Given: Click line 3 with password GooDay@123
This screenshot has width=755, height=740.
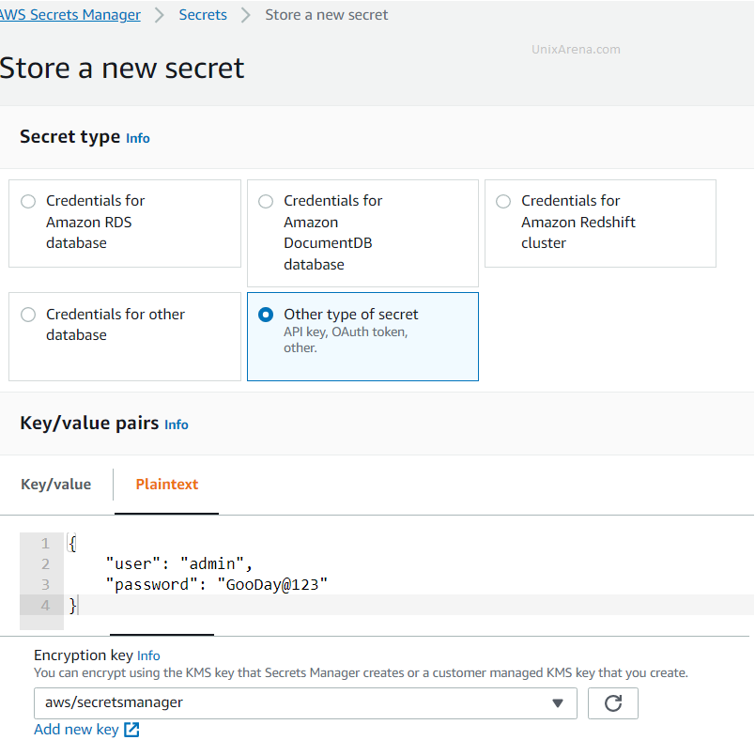Looking at the screenshot, I should 217,584.
